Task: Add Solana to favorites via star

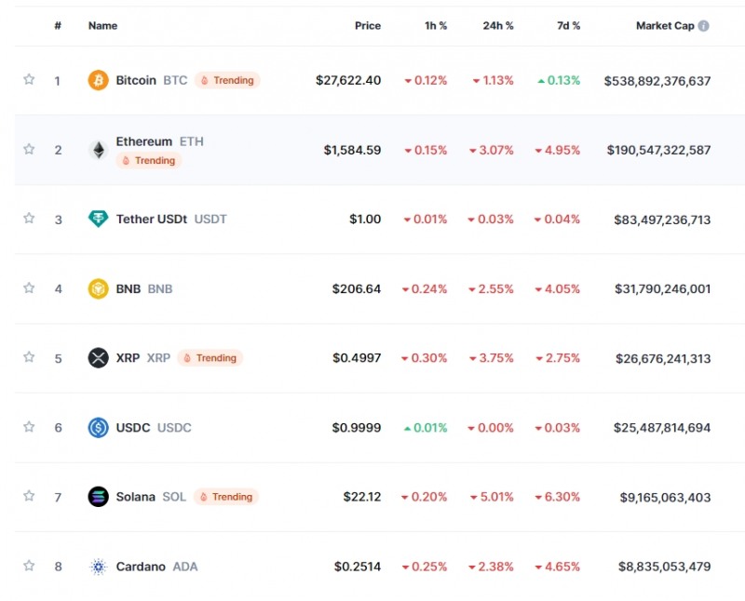Action: click(28, 496)
